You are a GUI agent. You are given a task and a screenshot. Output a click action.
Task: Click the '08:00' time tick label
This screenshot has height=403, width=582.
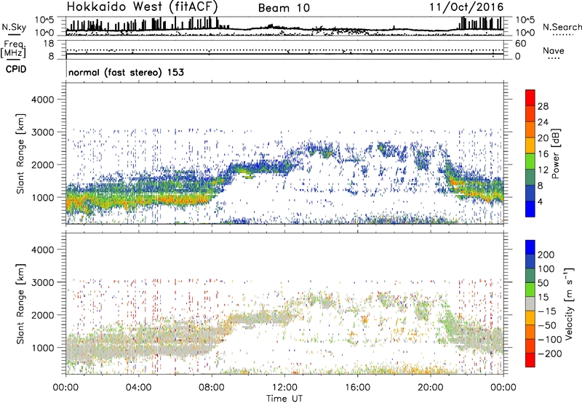[212, 388]
